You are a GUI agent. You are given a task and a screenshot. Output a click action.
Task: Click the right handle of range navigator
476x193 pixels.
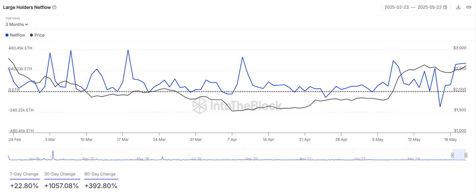(466, 155)
